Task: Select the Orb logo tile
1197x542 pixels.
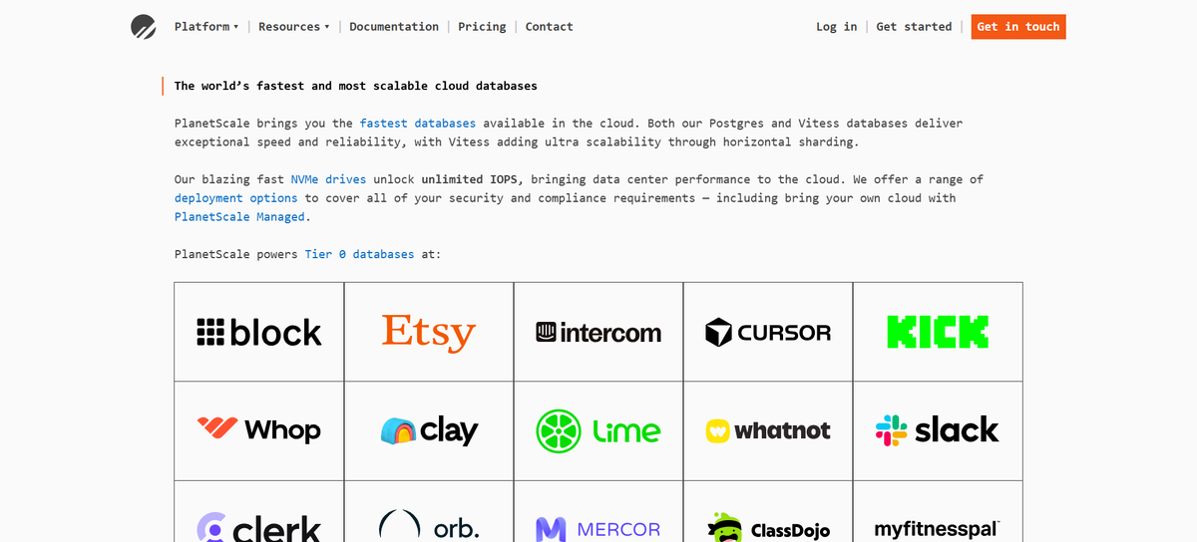Action: tap(429, 512)
